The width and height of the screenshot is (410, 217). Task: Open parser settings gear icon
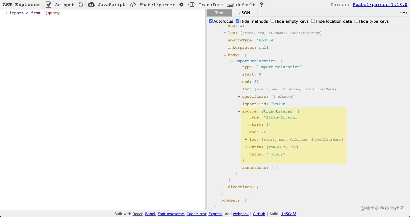181,5
